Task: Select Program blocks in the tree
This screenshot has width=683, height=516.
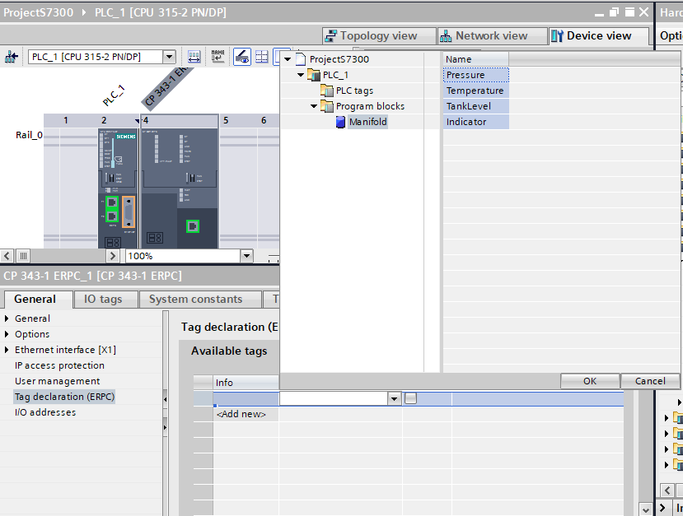Action: [370, 106]
